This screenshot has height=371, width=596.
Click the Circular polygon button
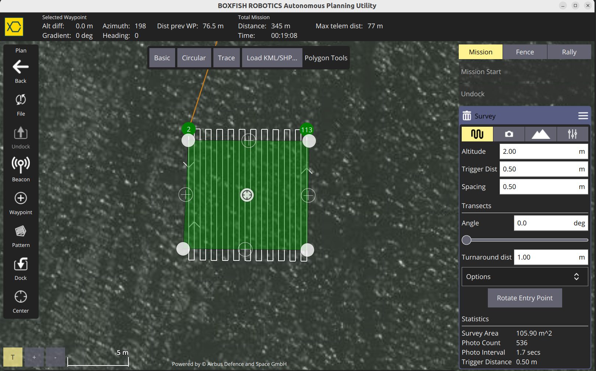(x=194, y=58)
